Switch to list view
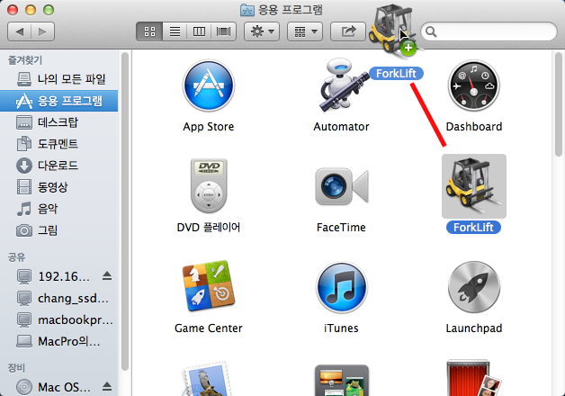The width and height of the screenshot is (565, 396). (x=175, y=31)
